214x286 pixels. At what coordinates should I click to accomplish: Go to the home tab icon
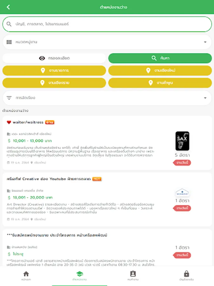(x=26, y=274)
